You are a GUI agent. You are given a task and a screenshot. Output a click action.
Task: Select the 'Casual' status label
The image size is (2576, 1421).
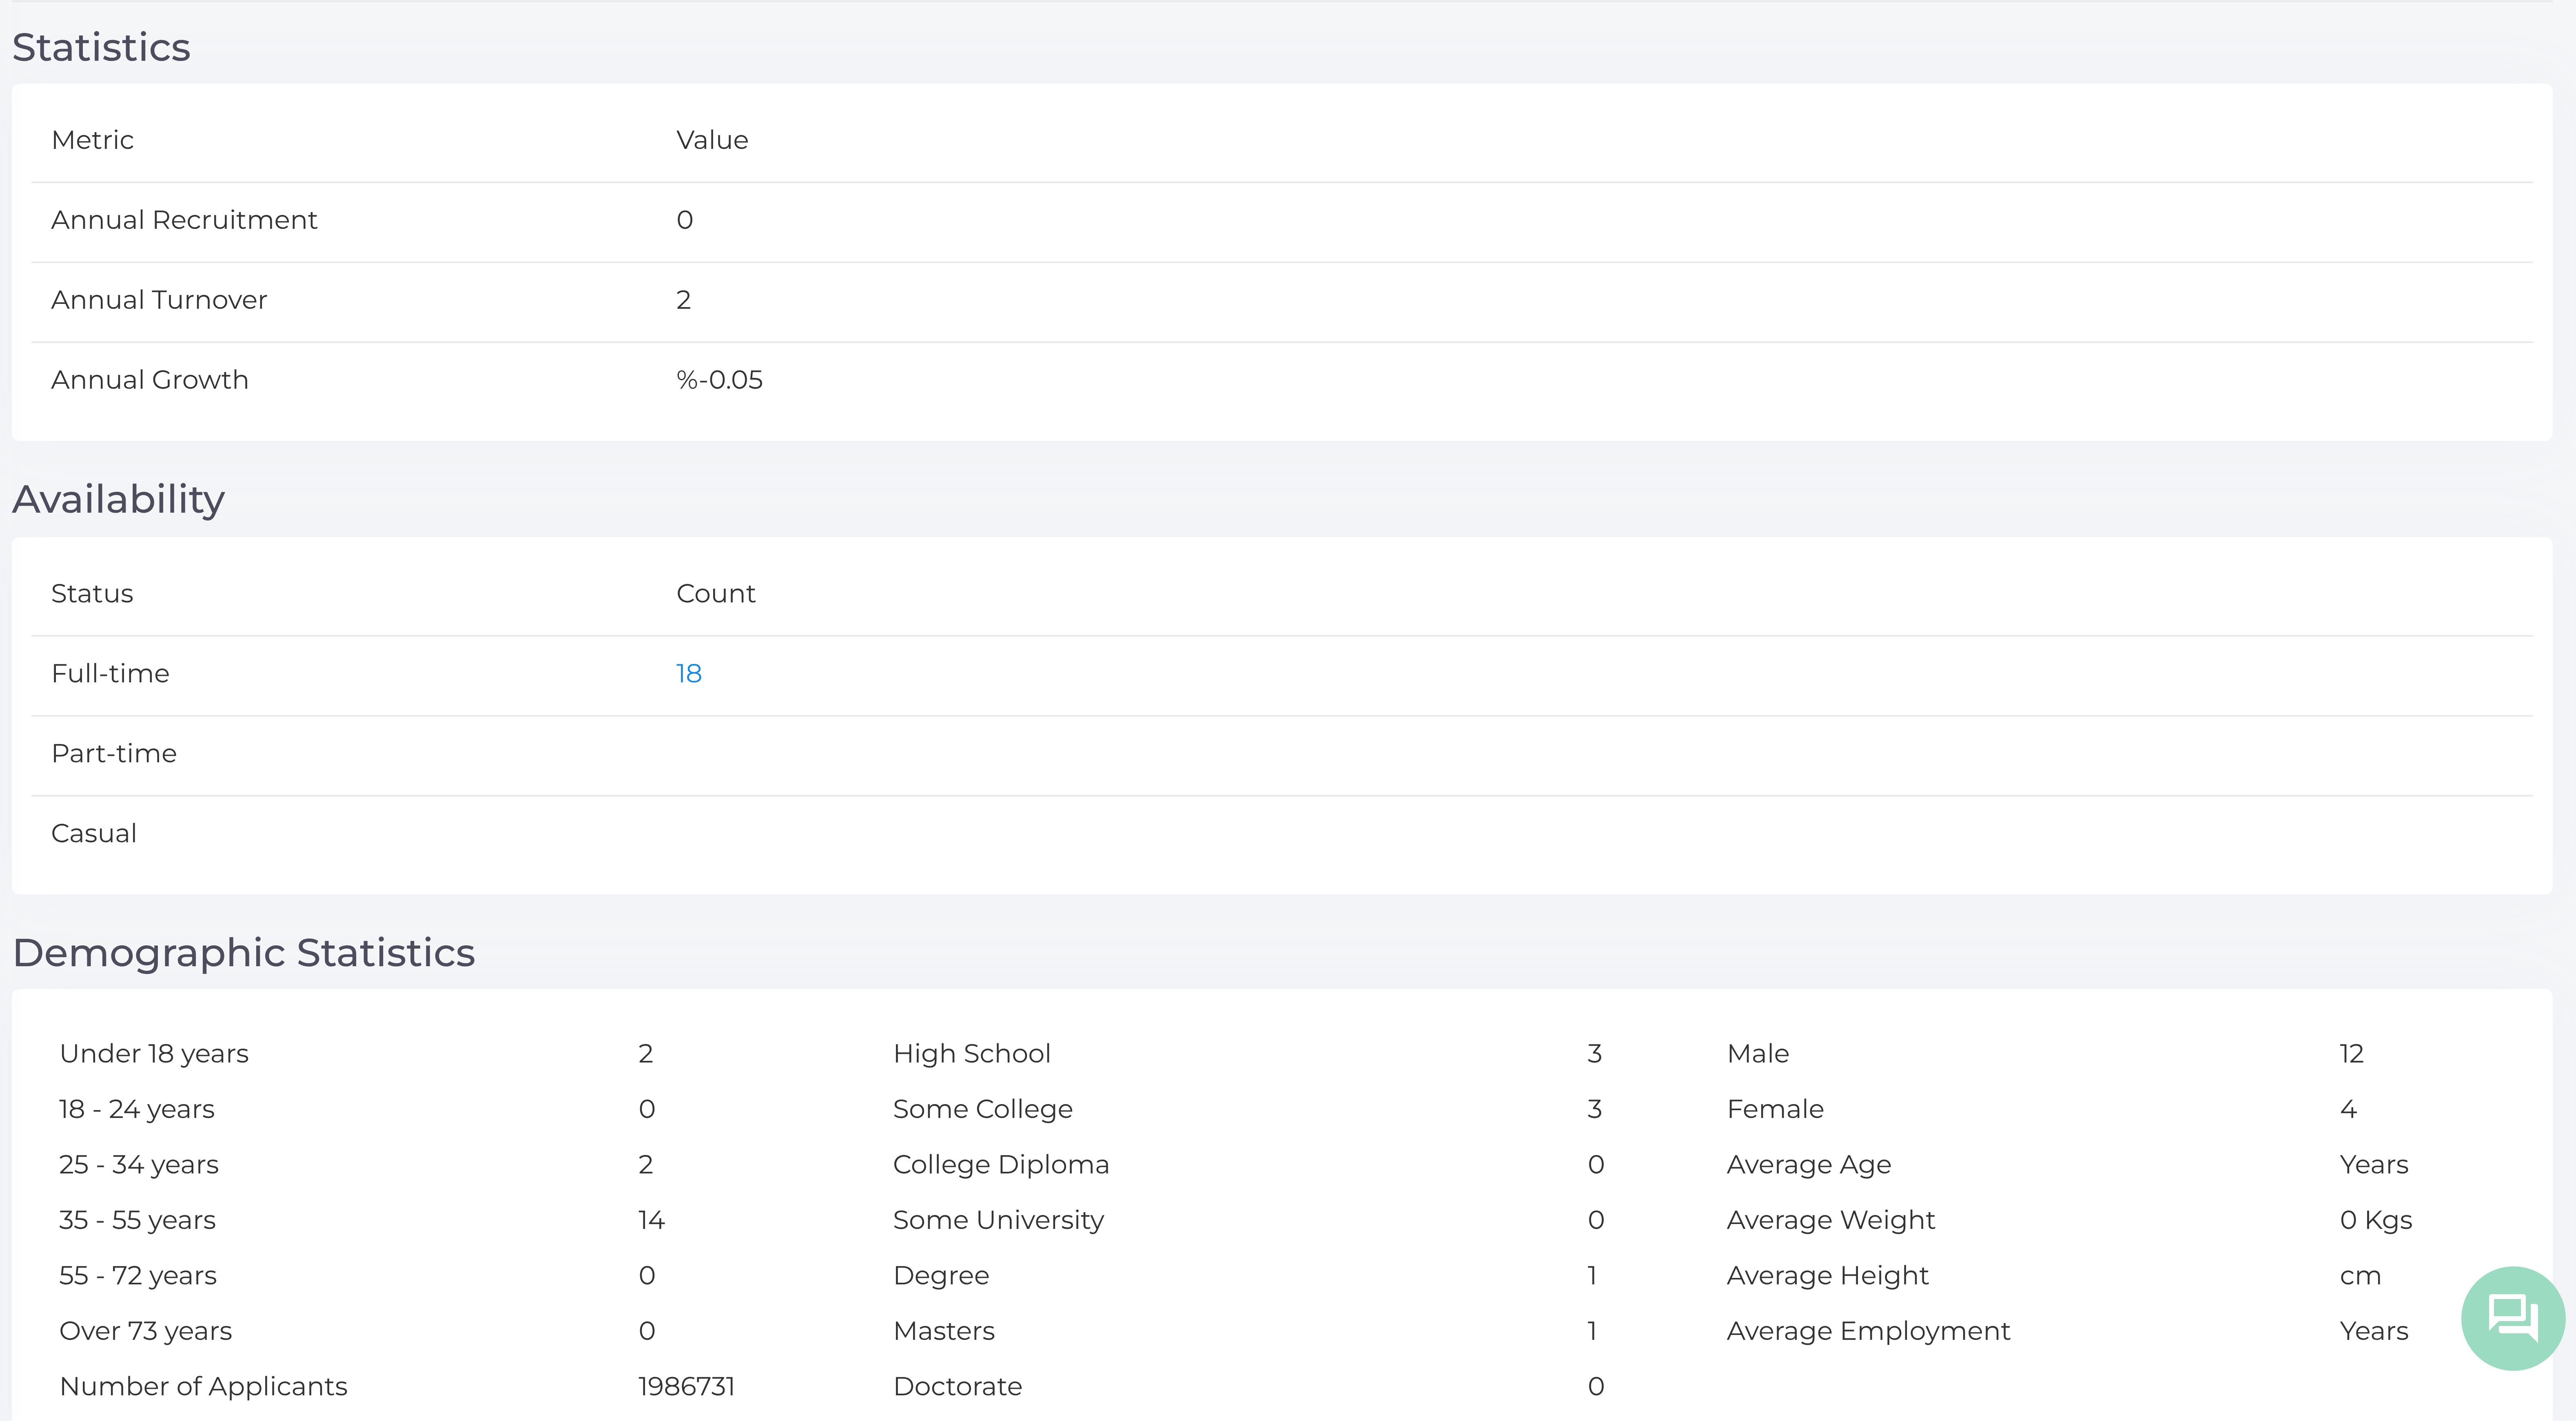(94, 834)
